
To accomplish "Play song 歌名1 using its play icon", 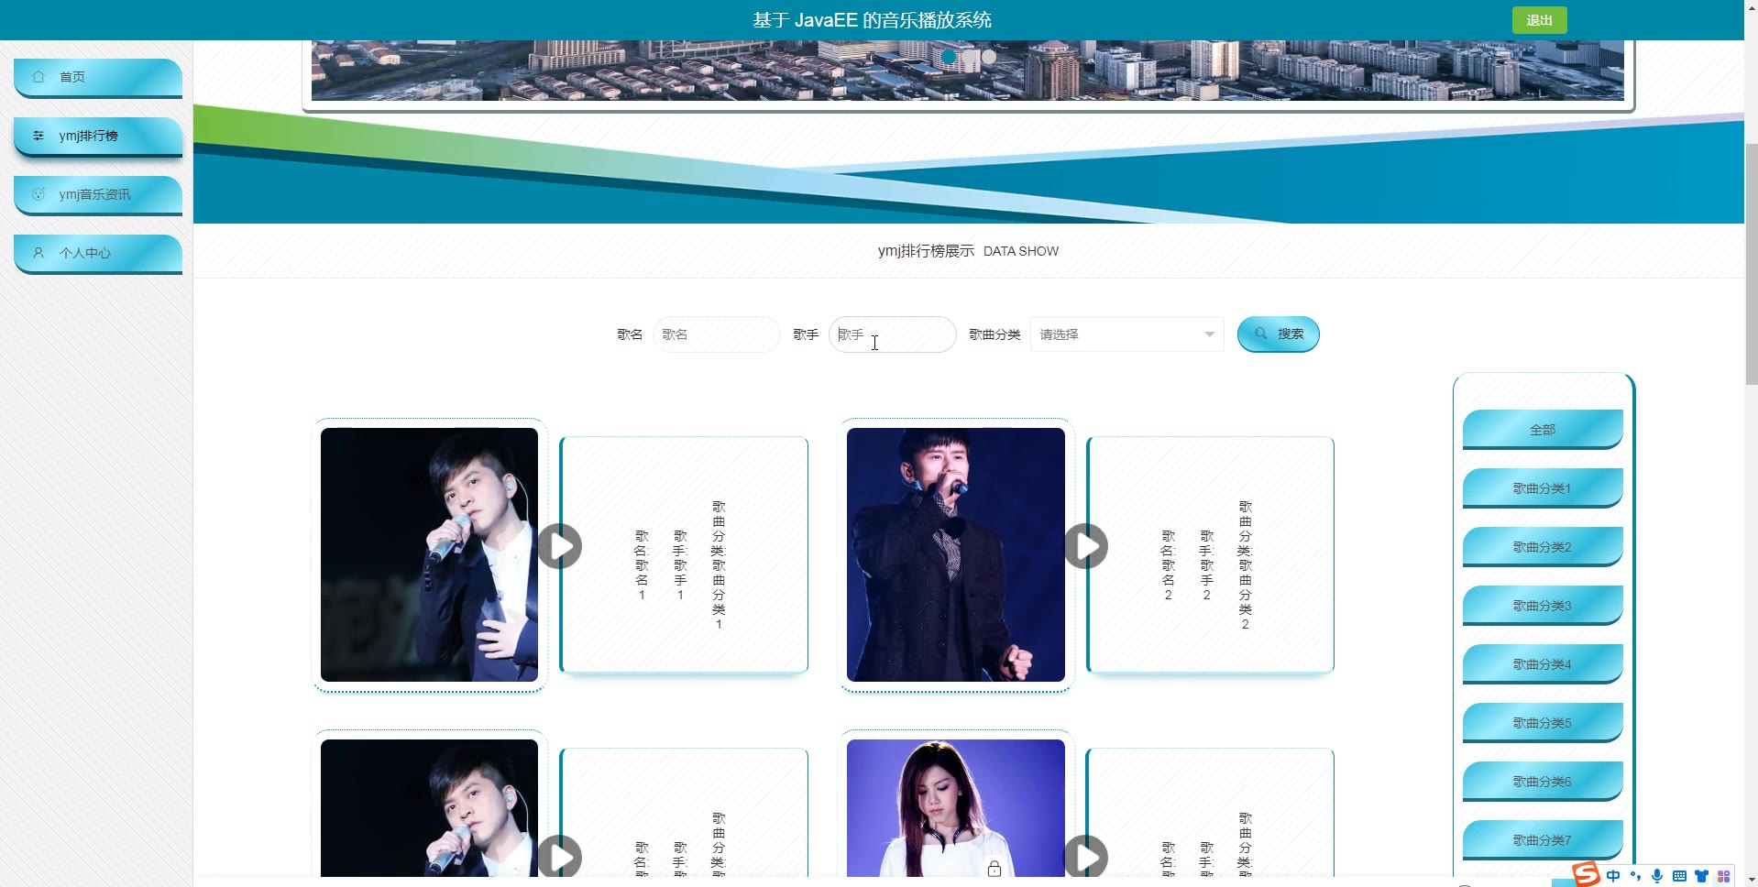I will tap(560, 546).
